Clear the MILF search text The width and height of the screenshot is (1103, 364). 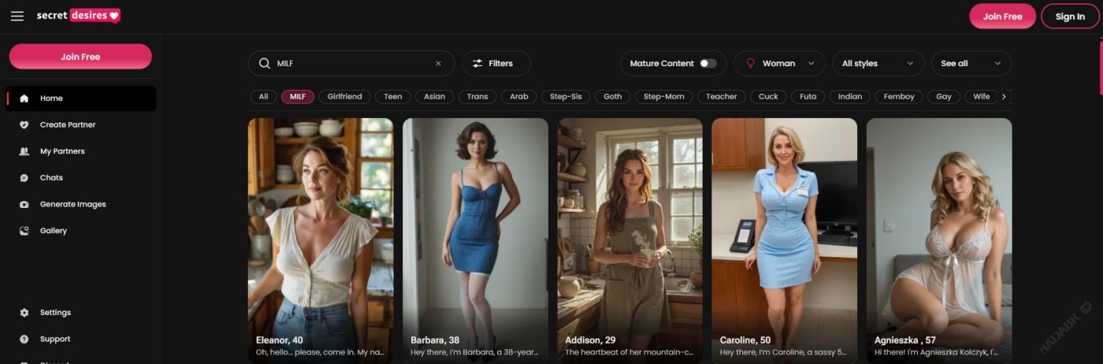(x=438, y=64)
